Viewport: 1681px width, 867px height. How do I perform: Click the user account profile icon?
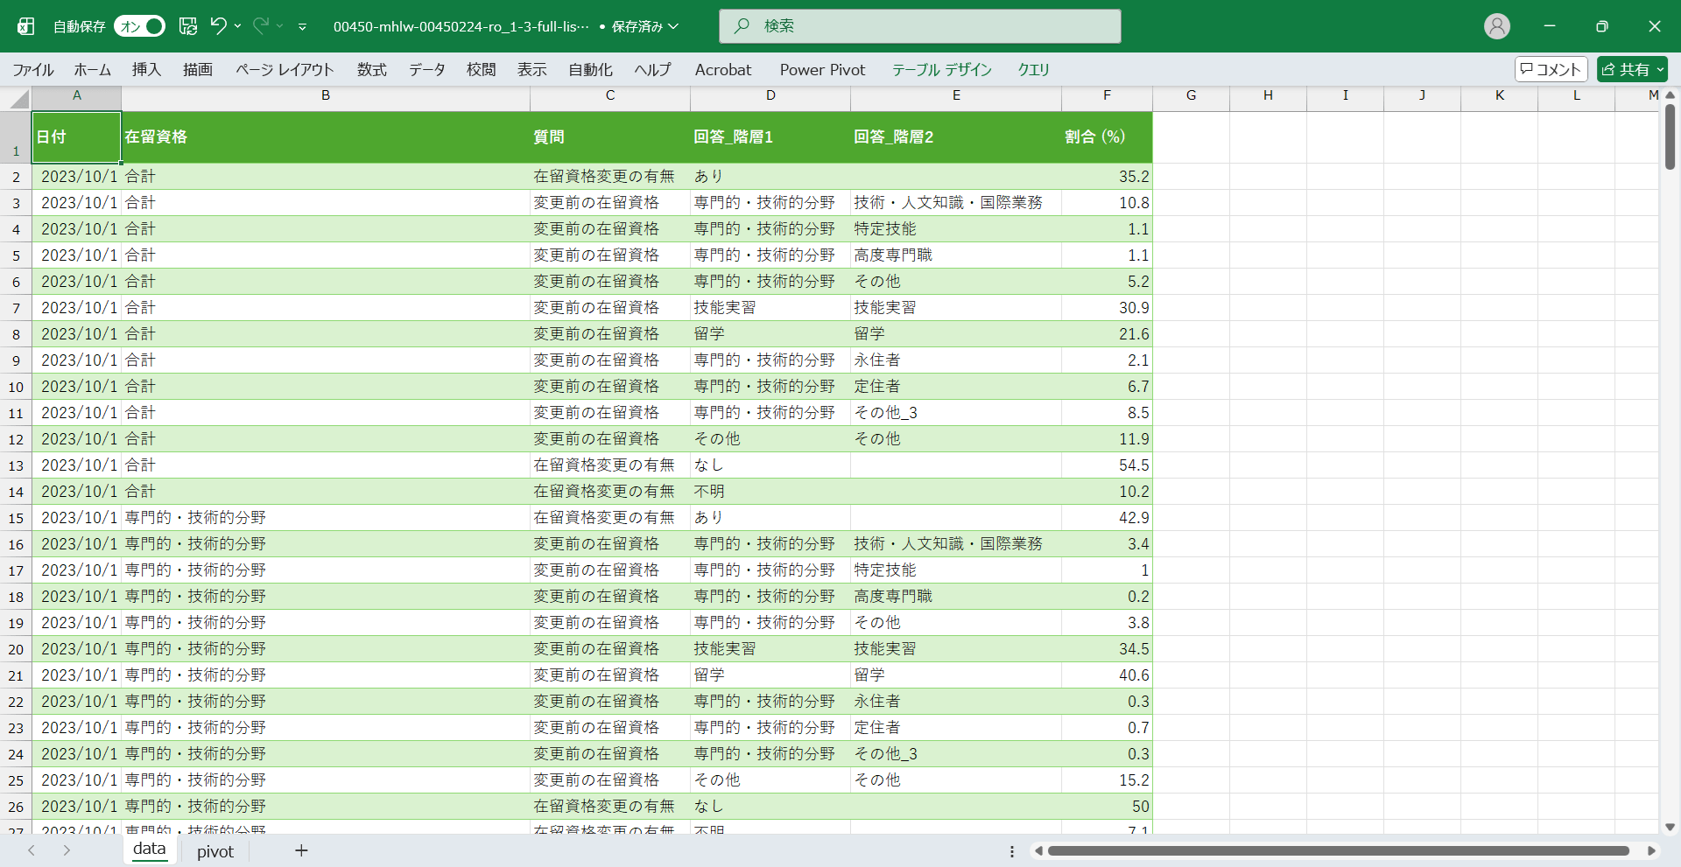coord(1496,26)
